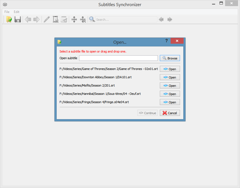
Task: Click the save floppy disk toolbar icon
Action: (x=18, y=19)
